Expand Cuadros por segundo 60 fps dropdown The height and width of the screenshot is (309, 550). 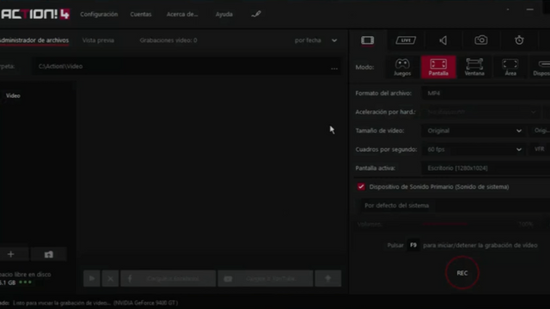(474, 149)
